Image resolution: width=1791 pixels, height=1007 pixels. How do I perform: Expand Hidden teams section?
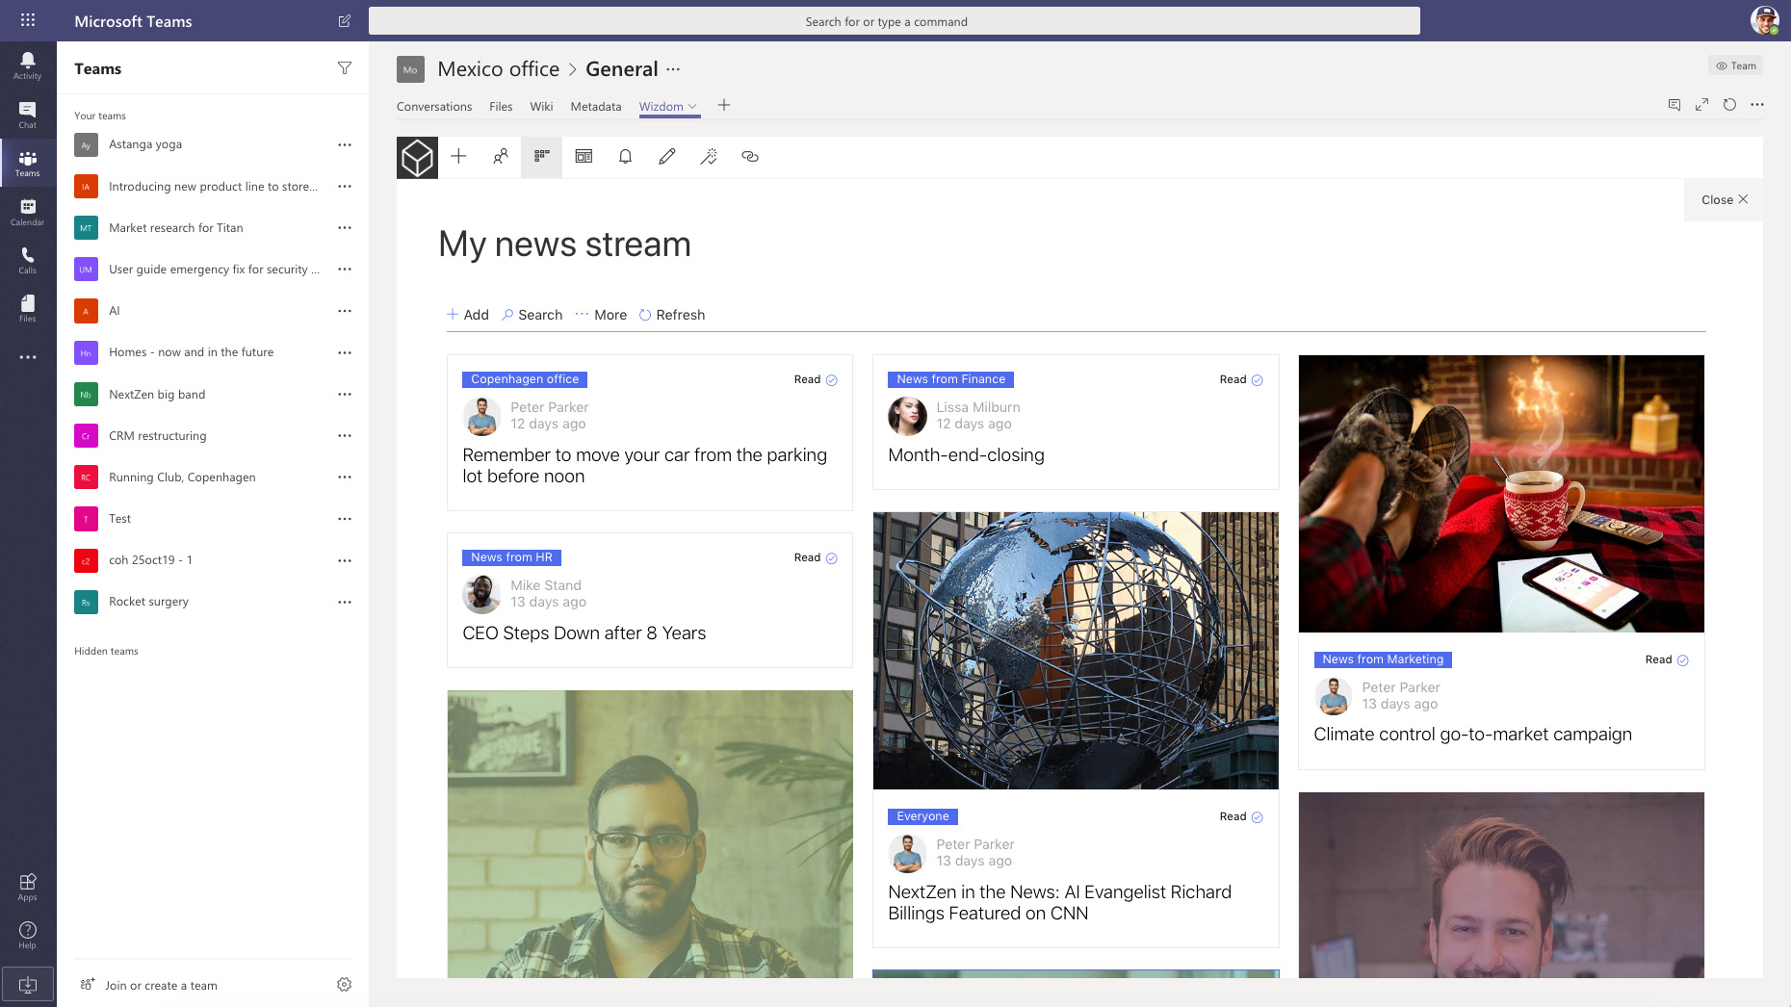click(106, 651)
